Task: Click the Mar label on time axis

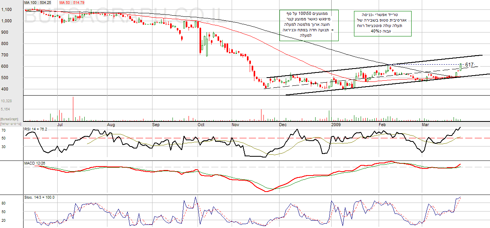Action: pyautogui.click(x=425, y=125)
